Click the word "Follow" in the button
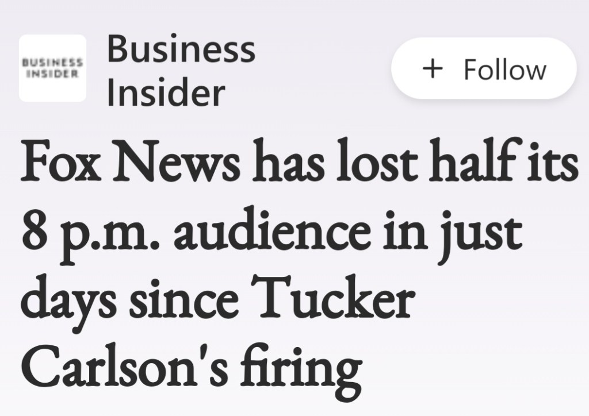Viewport: 589px width, 416px height. pos(504,70)
